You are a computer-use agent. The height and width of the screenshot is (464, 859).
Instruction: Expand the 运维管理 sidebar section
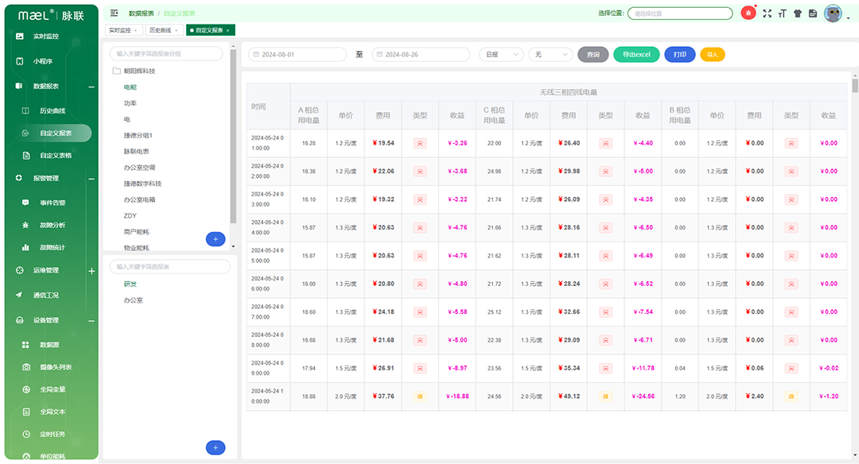[x=91, y=271]
